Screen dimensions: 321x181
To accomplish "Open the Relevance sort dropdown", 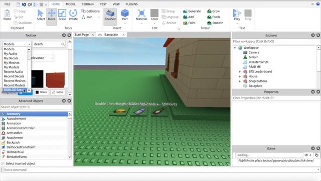I will tap(43, 58).
